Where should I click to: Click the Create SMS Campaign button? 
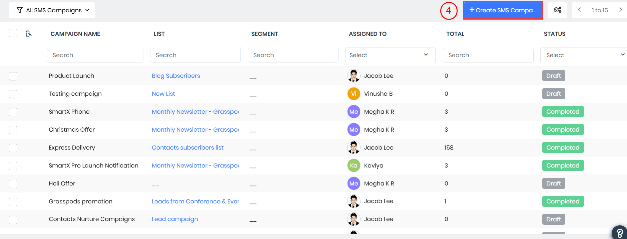[503, 10]
